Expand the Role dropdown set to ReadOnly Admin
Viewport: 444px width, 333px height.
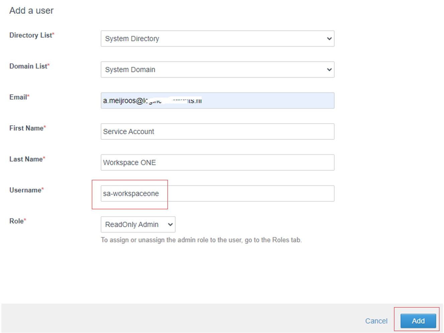click(138, 224)
